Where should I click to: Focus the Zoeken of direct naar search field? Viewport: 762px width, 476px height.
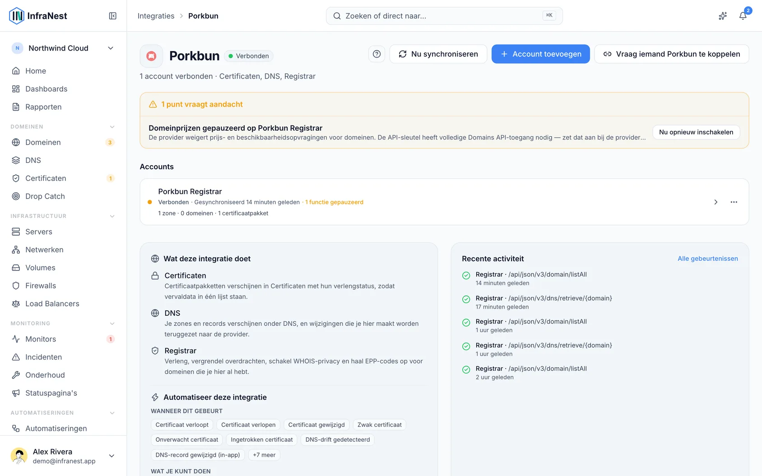pos(444,16)
